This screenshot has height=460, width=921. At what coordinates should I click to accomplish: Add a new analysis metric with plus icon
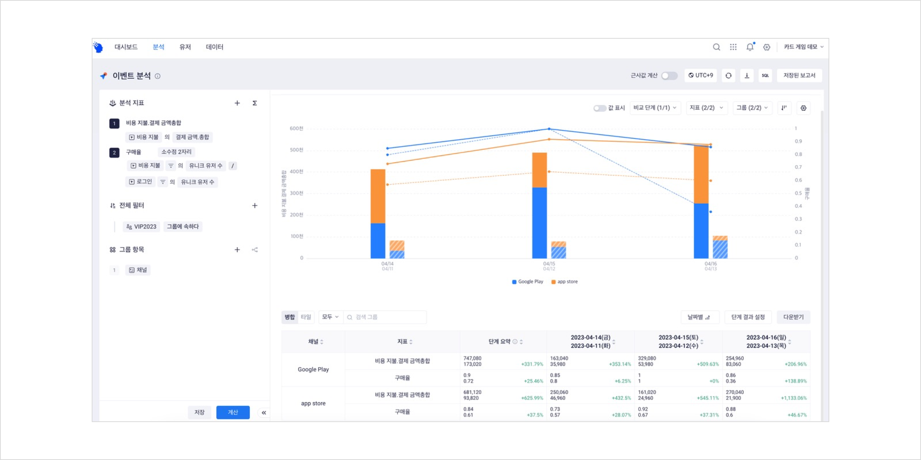pyautogui.click(x=237, y=103)
